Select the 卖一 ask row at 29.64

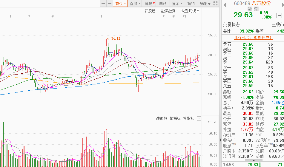[x=253, y=62]
